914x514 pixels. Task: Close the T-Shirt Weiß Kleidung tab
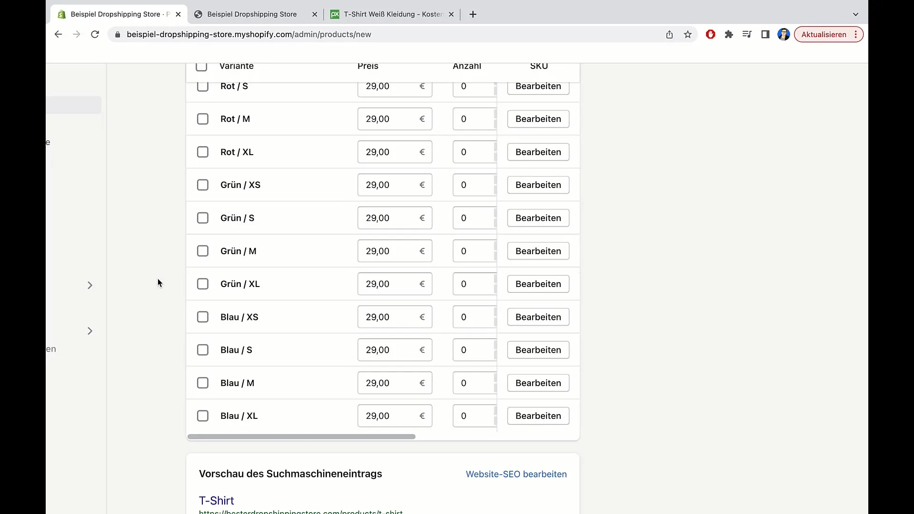click(x=451, y=14)
